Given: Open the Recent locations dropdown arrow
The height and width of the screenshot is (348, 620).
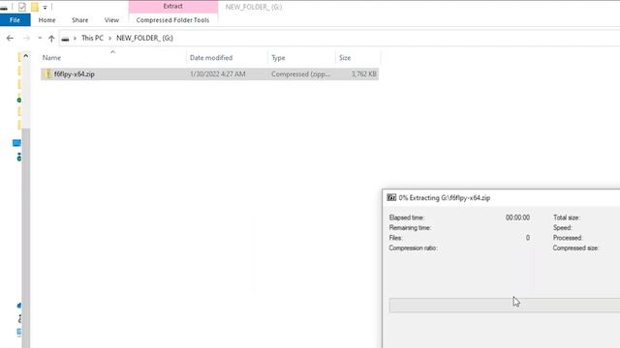Looking at the screenshot, I should click(x=40, y=38).
